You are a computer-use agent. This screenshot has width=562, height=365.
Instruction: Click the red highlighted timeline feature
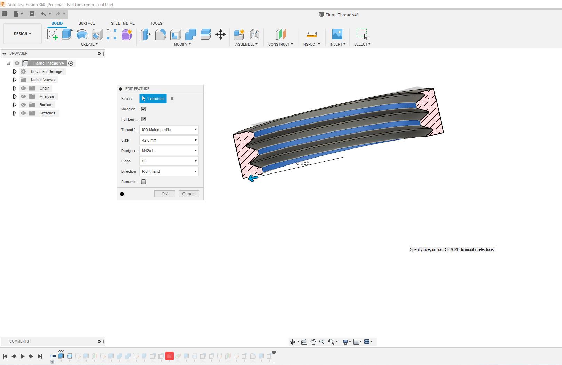pyautogui.click(x=170, y=356)
